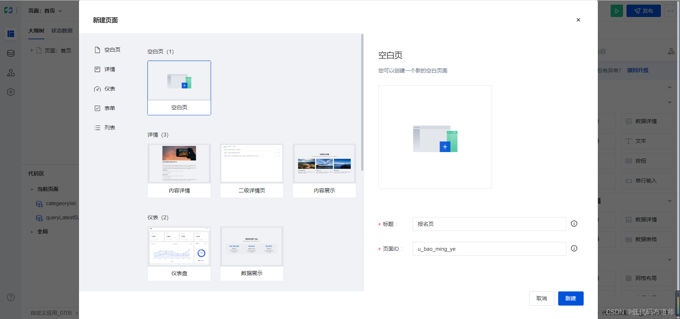This screenshot has width=680, height=319.
Task: Choose the 内容展示 template
Action: click(x=324, y=171)
